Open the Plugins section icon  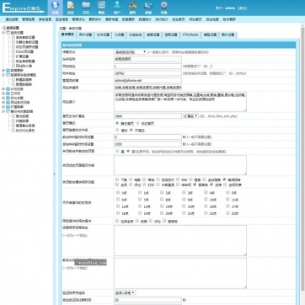coord(132,8)
